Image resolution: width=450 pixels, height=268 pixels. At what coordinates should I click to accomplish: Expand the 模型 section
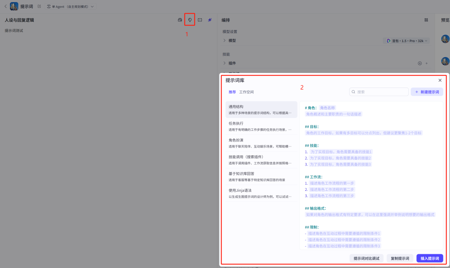(225, 40)
